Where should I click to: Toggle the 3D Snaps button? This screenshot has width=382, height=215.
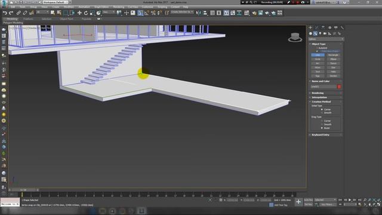coord(140,13)
